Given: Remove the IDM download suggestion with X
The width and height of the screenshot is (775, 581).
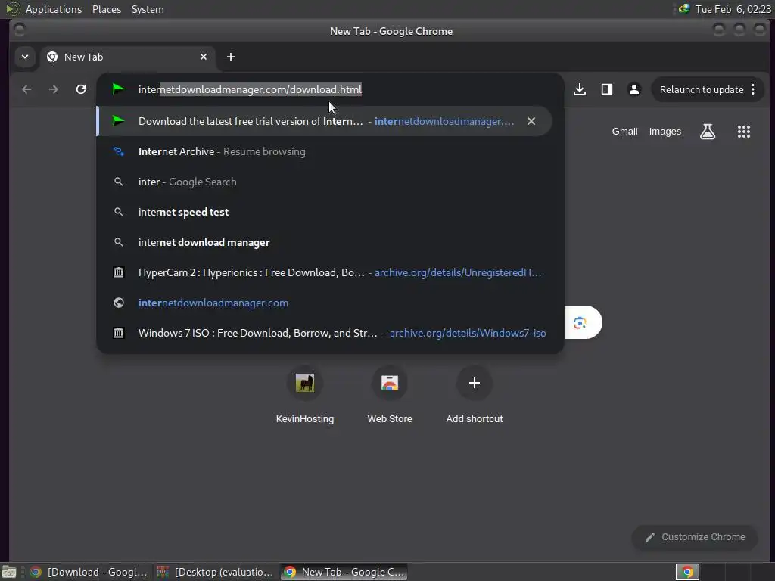Looking at the screenshot, I should click(531, 121).
